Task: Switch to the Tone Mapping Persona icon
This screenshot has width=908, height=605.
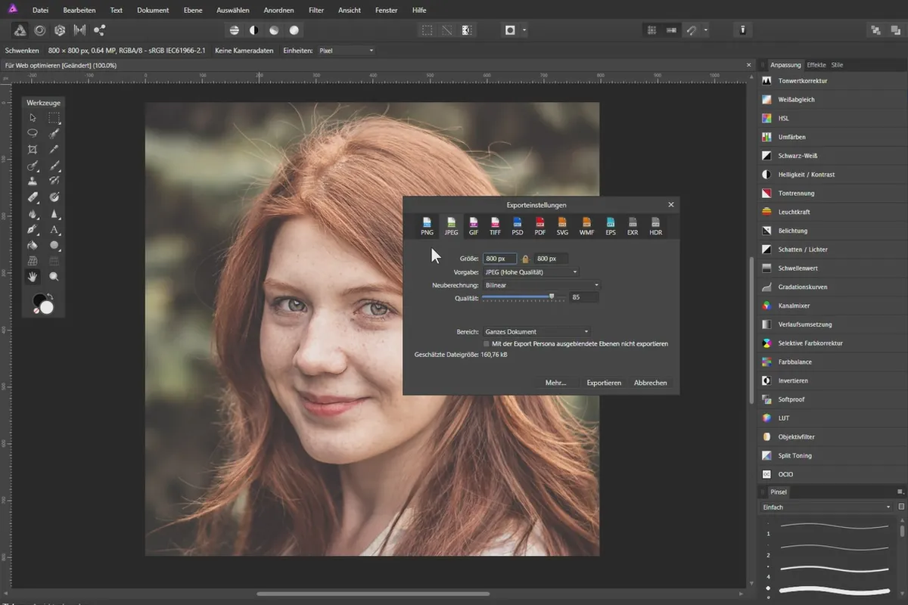Action: click(79, 30)
